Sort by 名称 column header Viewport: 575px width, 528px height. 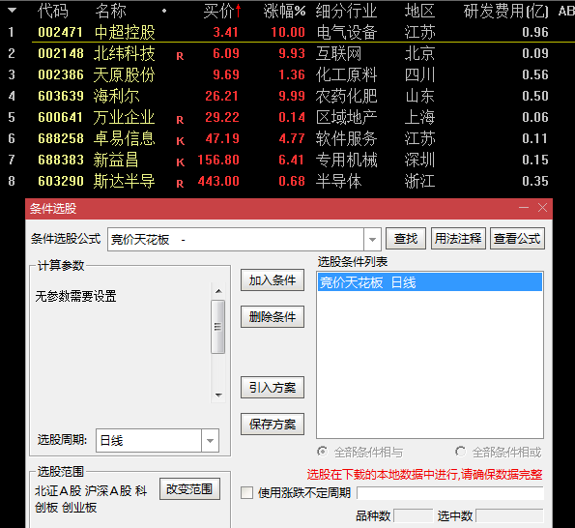pyautogui.click(x=111, y=11)
